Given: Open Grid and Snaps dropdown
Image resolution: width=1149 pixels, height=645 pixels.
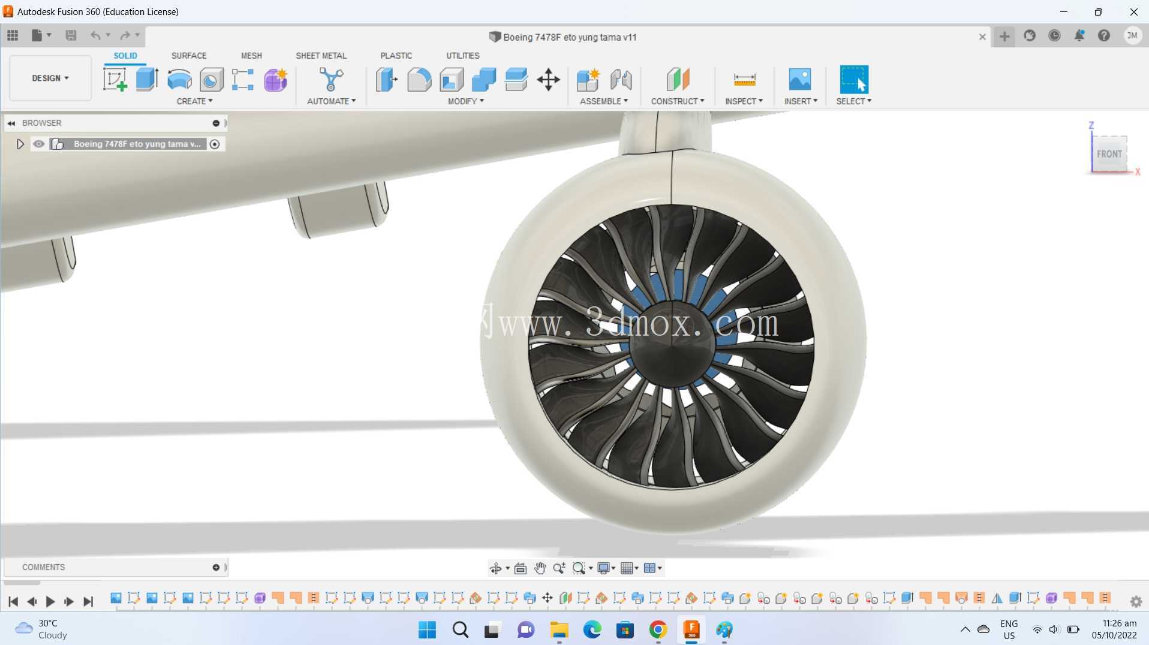Looking at the screenshot, I should (629, 568).
